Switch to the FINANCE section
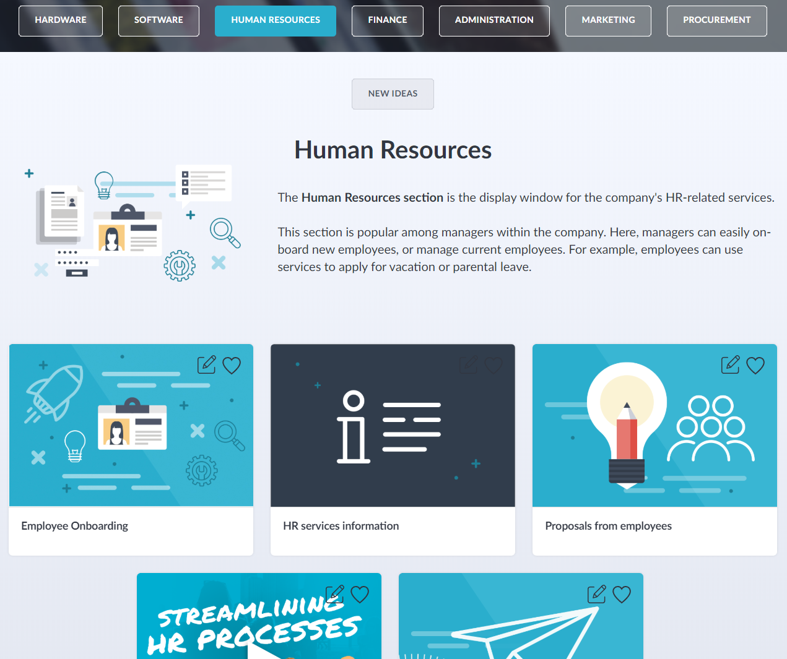This screenshot has width=787, height=659. pyautogui.click(x=387, y=20)
